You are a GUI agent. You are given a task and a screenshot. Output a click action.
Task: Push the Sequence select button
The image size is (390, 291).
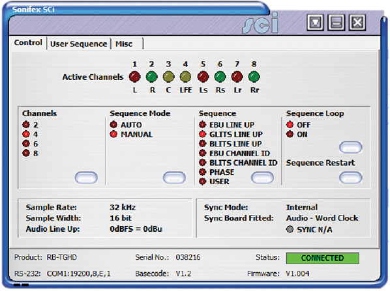[x=262, y=178]
